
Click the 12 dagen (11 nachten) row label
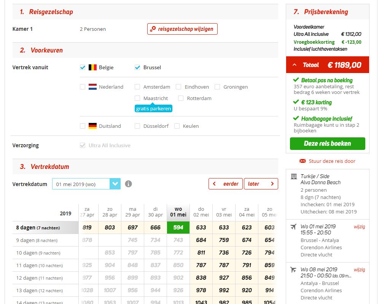pos(45,278)
